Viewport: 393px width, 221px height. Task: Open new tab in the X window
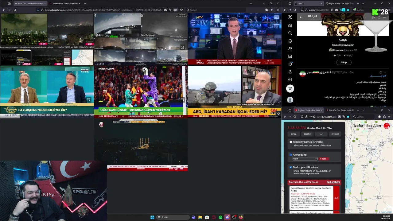[x=358, y=3]
